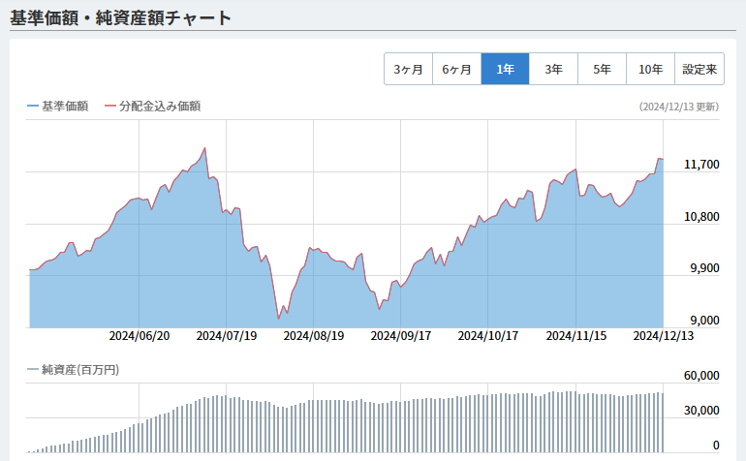Screen dimensions: 746x461
Task: Click the July price peak on chart
Action: point(205,148)
